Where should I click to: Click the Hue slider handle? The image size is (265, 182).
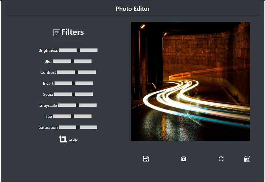click(72, 116)
